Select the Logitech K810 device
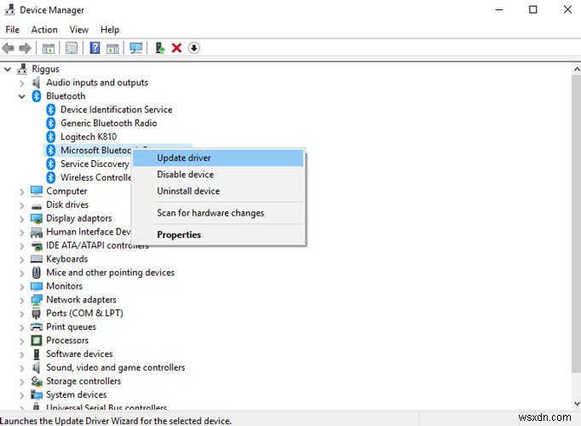Screen dimensions: 581x426 click(89, 136)
